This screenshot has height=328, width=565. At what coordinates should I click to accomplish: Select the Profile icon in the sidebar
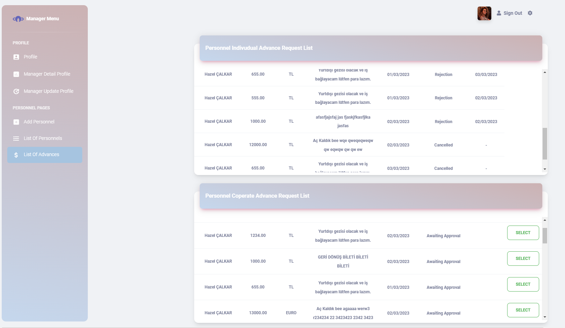pyautogui.click(x=16, y=57)
